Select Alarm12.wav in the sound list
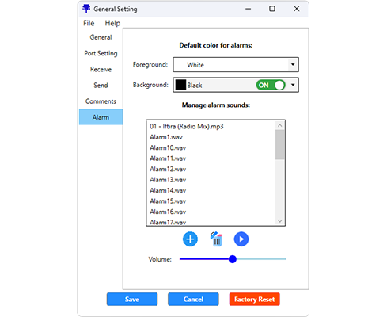 211,169
